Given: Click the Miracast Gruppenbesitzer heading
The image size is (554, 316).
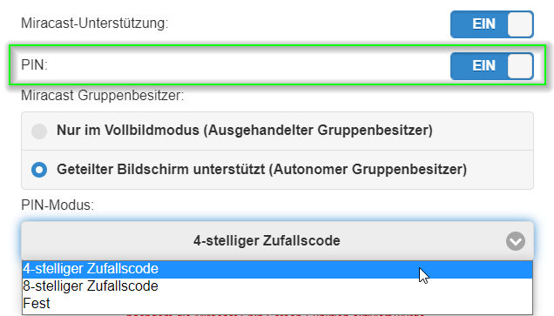Looking at the screenshot, I should [103, 96].
